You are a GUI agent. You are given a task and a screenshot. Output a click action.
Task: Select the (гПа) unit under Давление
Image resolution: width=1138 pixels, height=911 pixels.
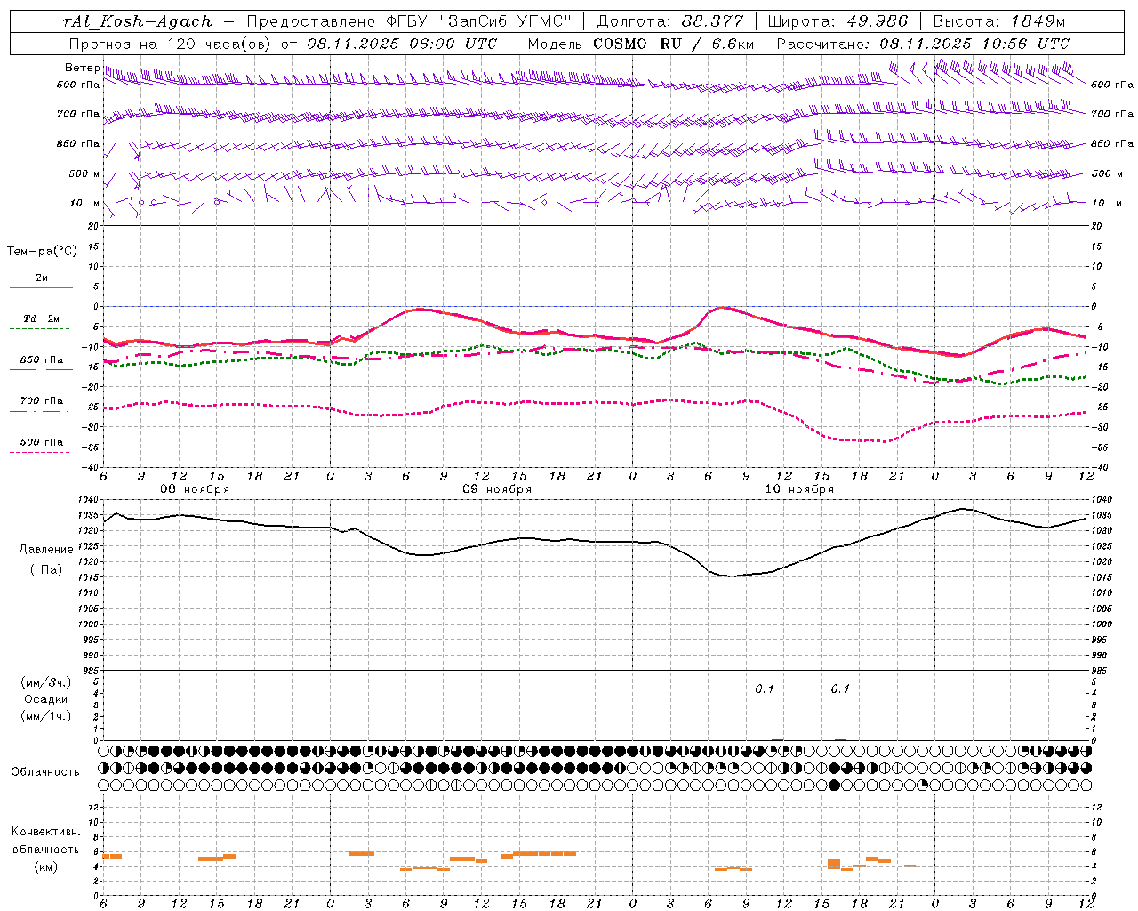[x=46, y=569]
